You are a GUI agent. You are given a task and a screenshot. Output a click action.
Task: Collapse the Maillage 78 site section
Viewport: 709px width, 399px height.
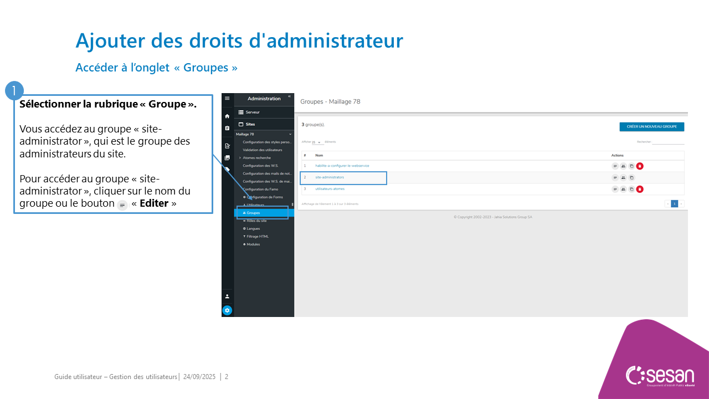tap(290, 134)
